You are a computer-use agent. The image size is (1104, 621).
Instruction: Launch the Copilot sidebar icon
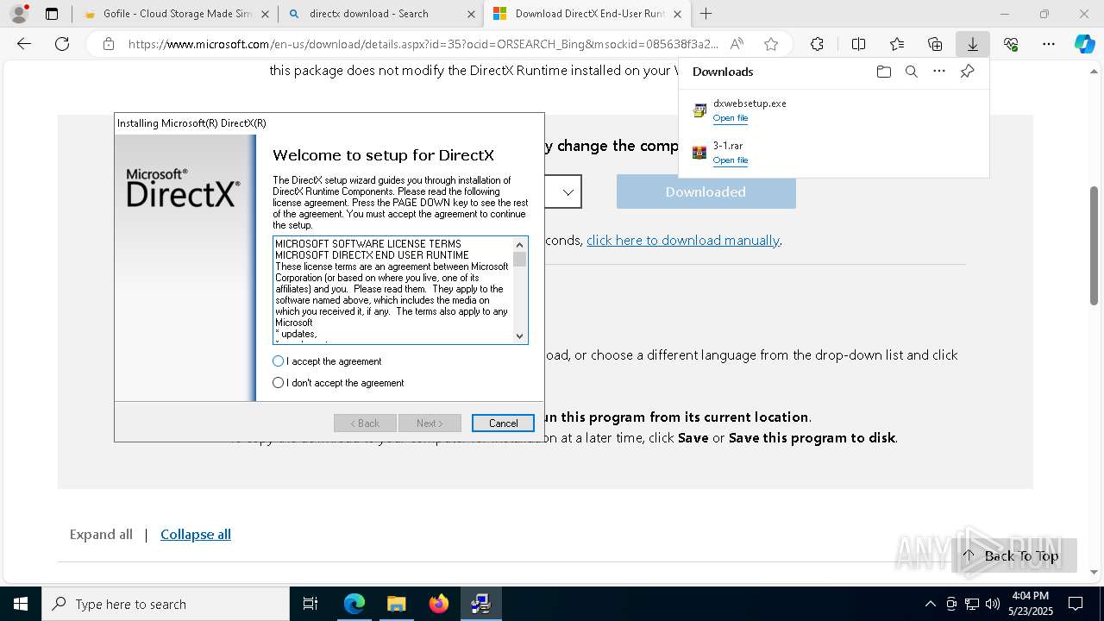pyautogui.click(x=1084, y=44)
